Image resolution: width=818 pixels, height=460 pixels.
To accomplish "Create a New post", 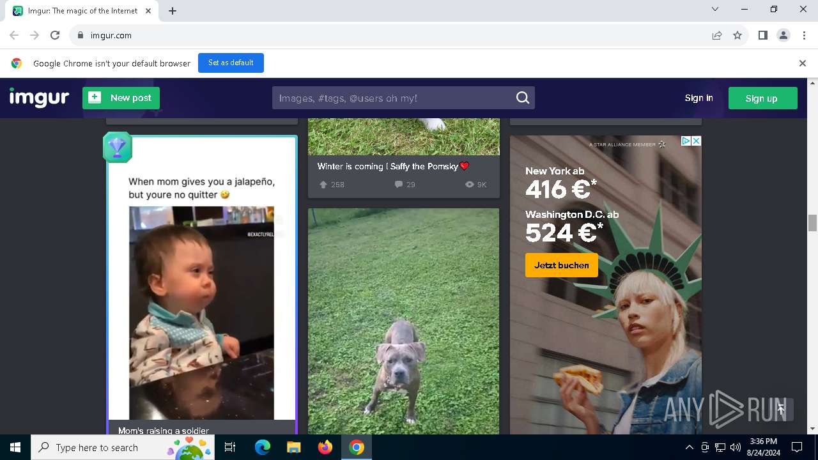I will [121, 98].
